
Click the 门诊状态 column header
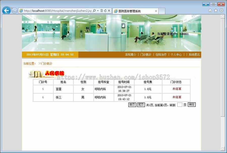pos(176,82)
